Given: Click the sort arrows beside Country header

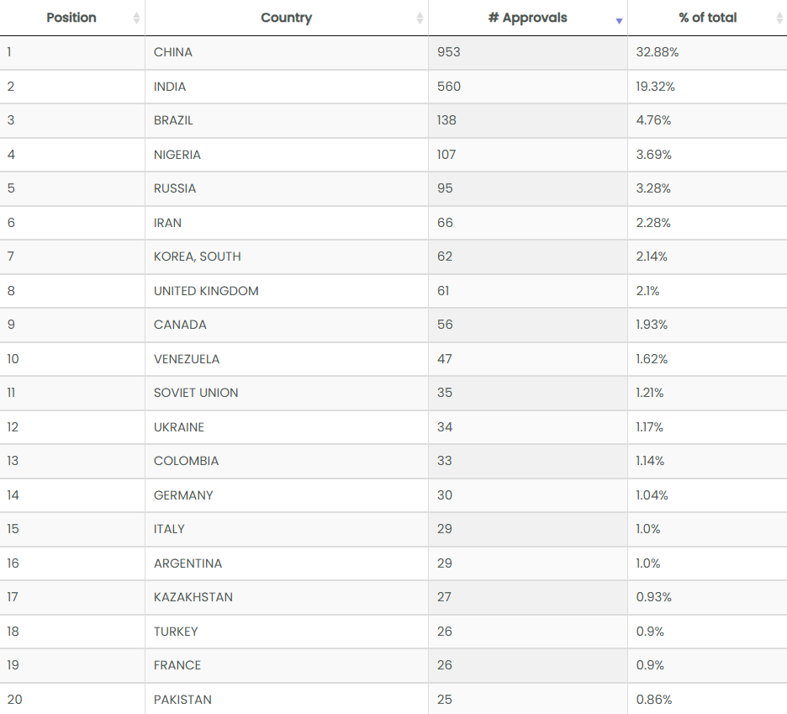Looking at the screenshot, I should click(418, 18).
